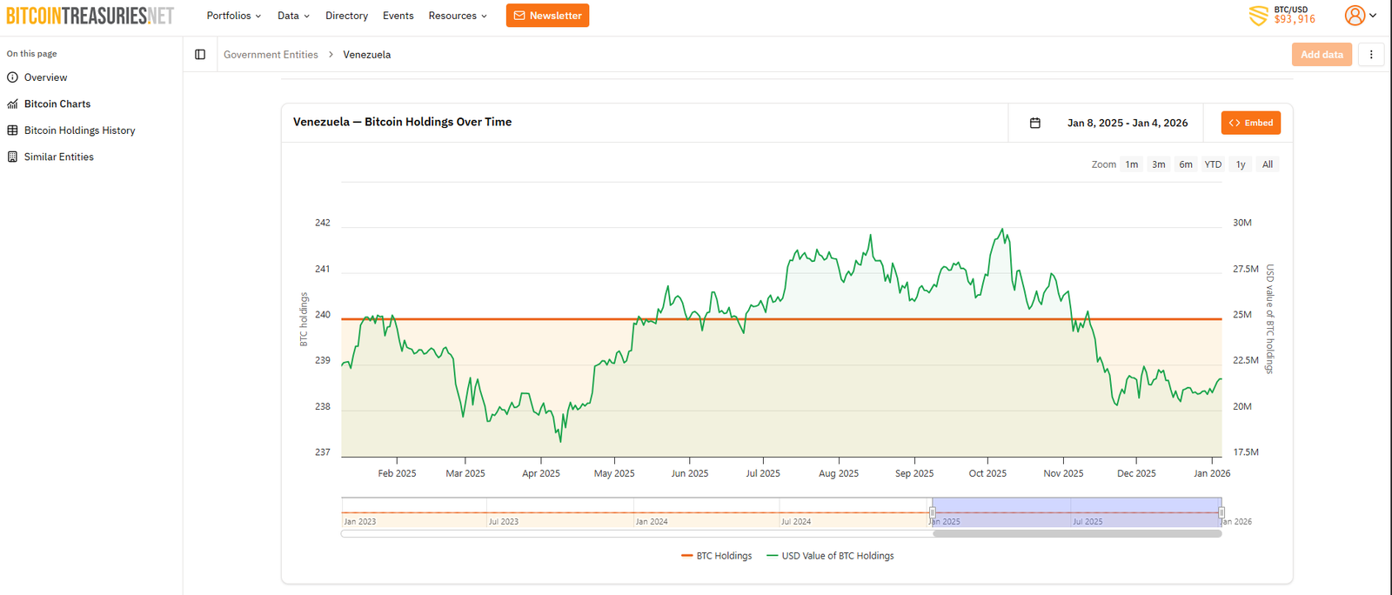Click the chart horizontal scrollbar

1077,534
